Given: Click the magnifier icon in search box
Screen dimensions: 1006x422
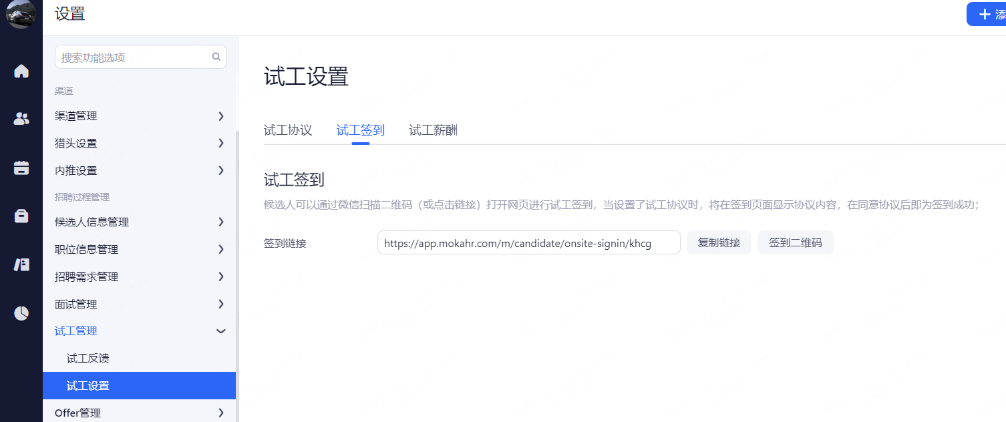Looking at the screenshot, I should [x=216, y=57].
